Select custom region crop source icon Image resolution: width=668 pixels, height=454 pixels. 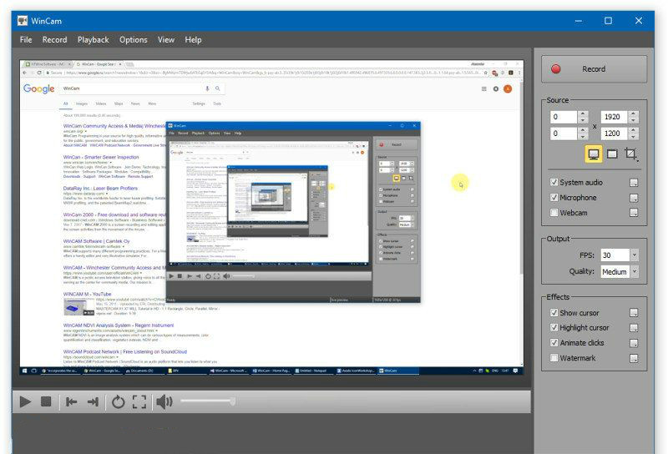[x=631, y=154]
